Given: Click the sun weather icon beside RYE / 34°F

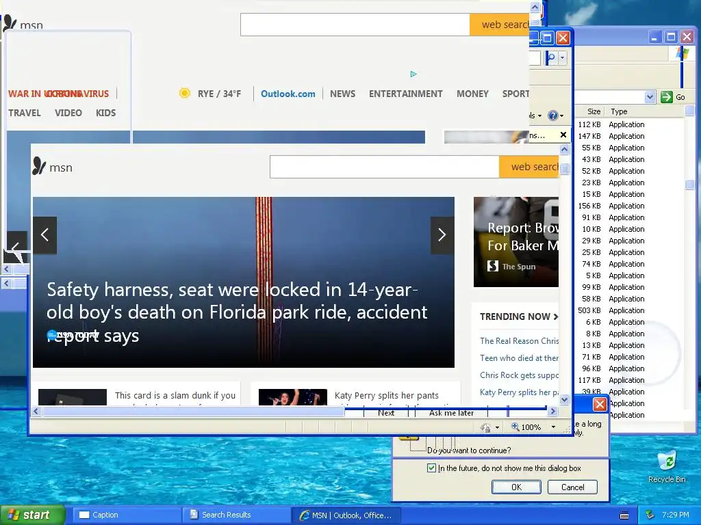Looking at the screenshot, I should pos(184,93).
